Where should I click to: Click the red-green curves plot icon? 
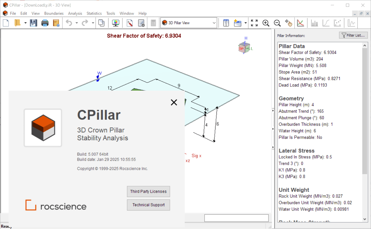[301, 23]
